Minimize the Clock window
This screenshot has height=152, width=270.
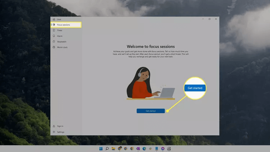[203, 19]
